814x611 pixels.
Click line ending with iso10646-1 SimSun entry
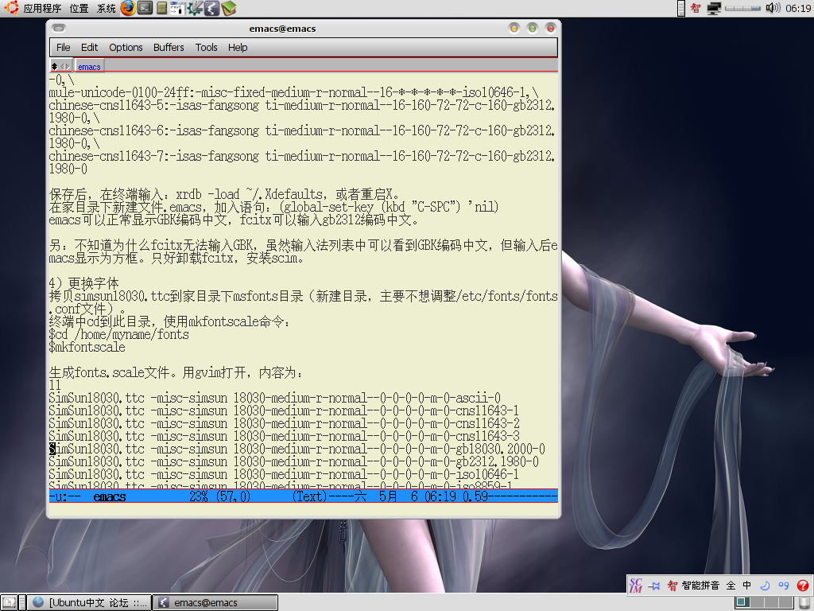(x=284, y=474)
